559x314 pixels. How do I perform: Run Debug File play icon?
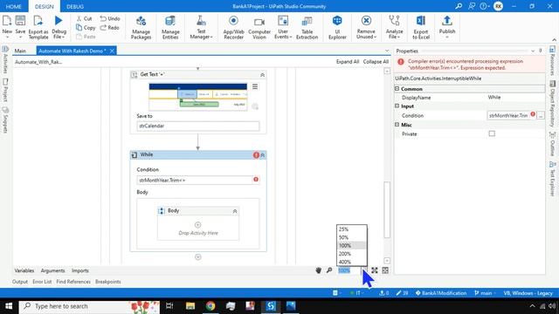[x=59, y=21]
